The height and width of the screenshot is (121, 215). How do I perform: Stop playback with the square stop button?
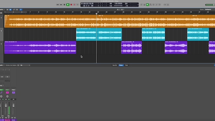(x=64, y=5)
